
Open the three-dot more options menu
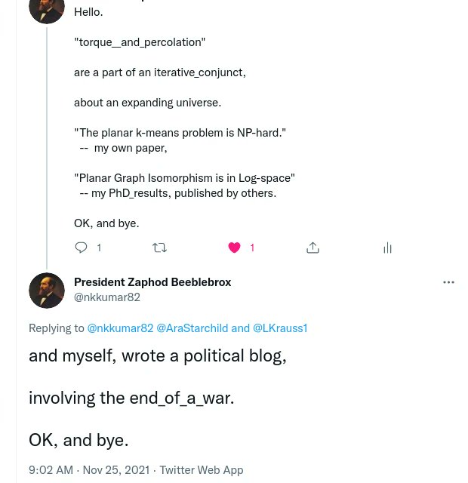pyautogui.click(x=448, y=282)
